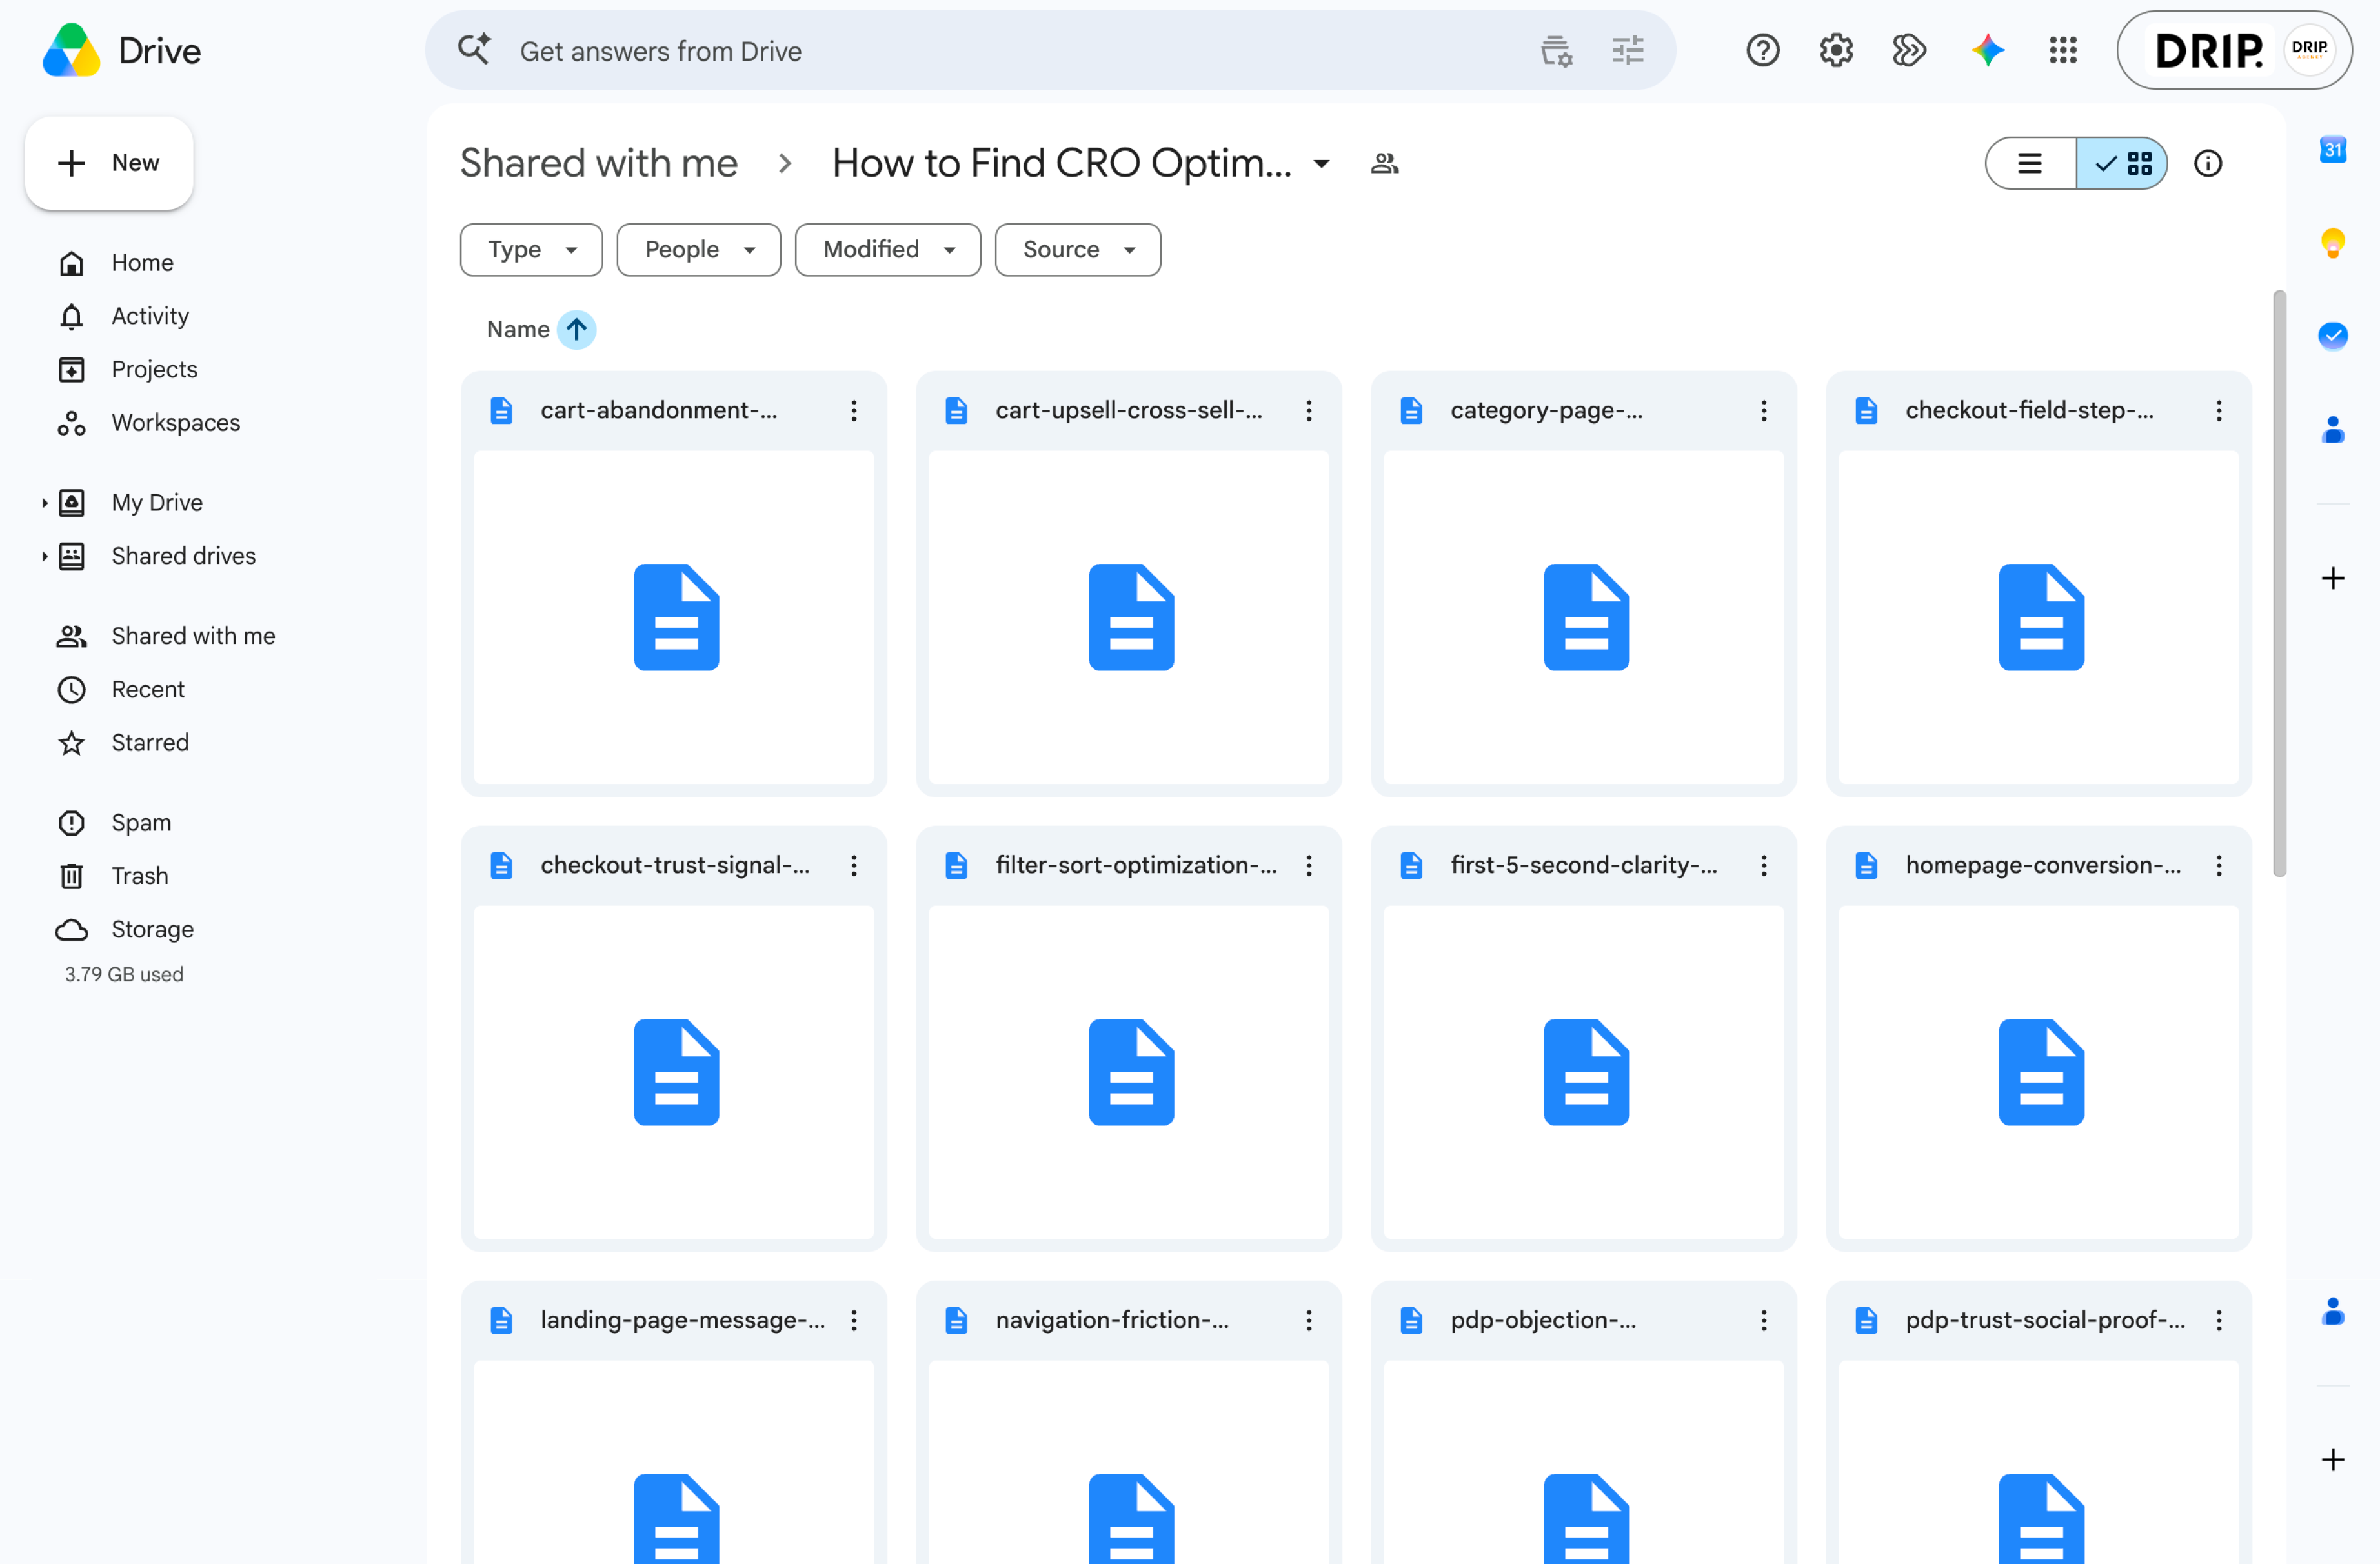Click the shared folder people icon
Screen dimensions: 2380x1564
point(1384,163)
